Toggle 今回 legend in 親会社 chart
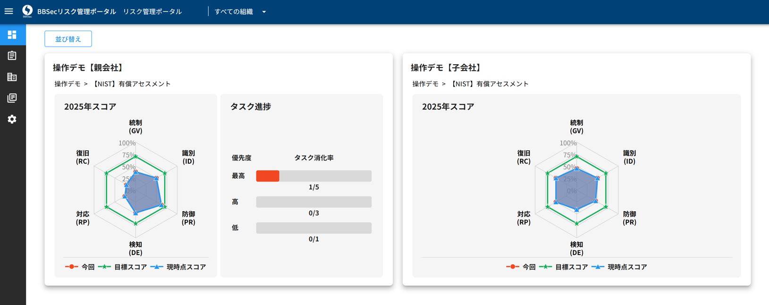769x305 pixels. pos(80,267)
